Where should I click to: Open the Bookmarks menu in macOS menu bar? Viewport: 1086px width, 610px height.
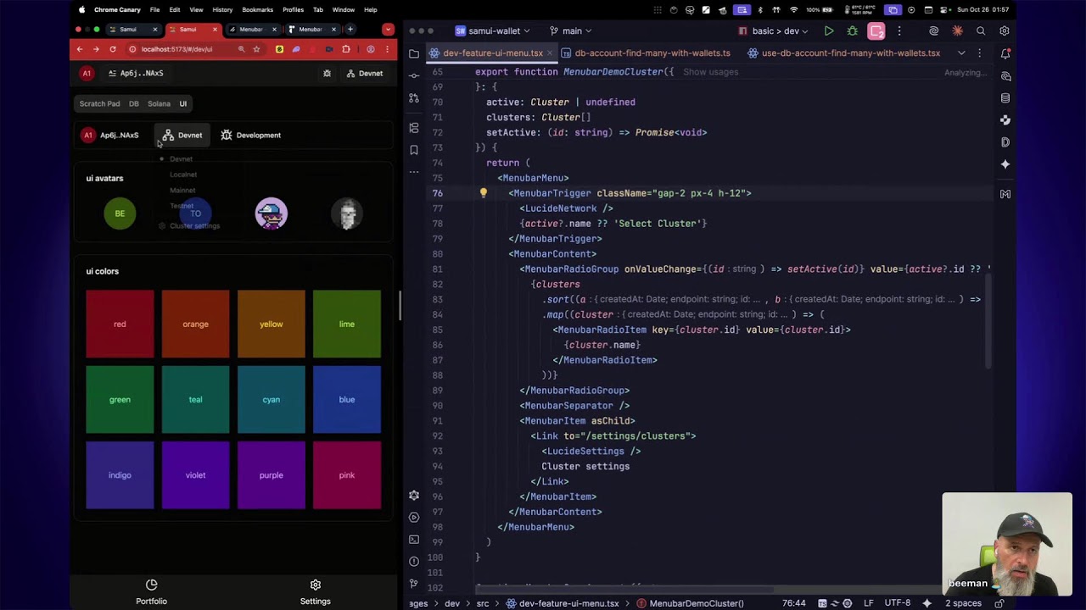click(x=257, y=10)
